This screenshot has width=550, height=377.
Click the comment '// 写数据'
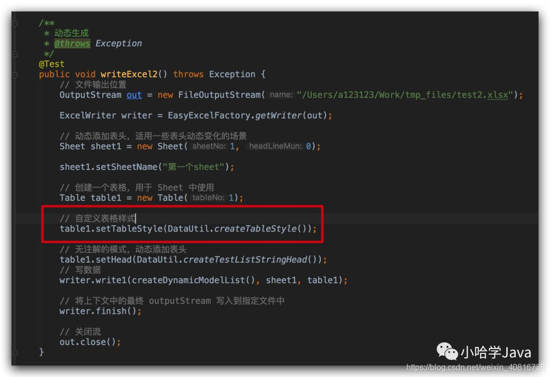[80, 270]
